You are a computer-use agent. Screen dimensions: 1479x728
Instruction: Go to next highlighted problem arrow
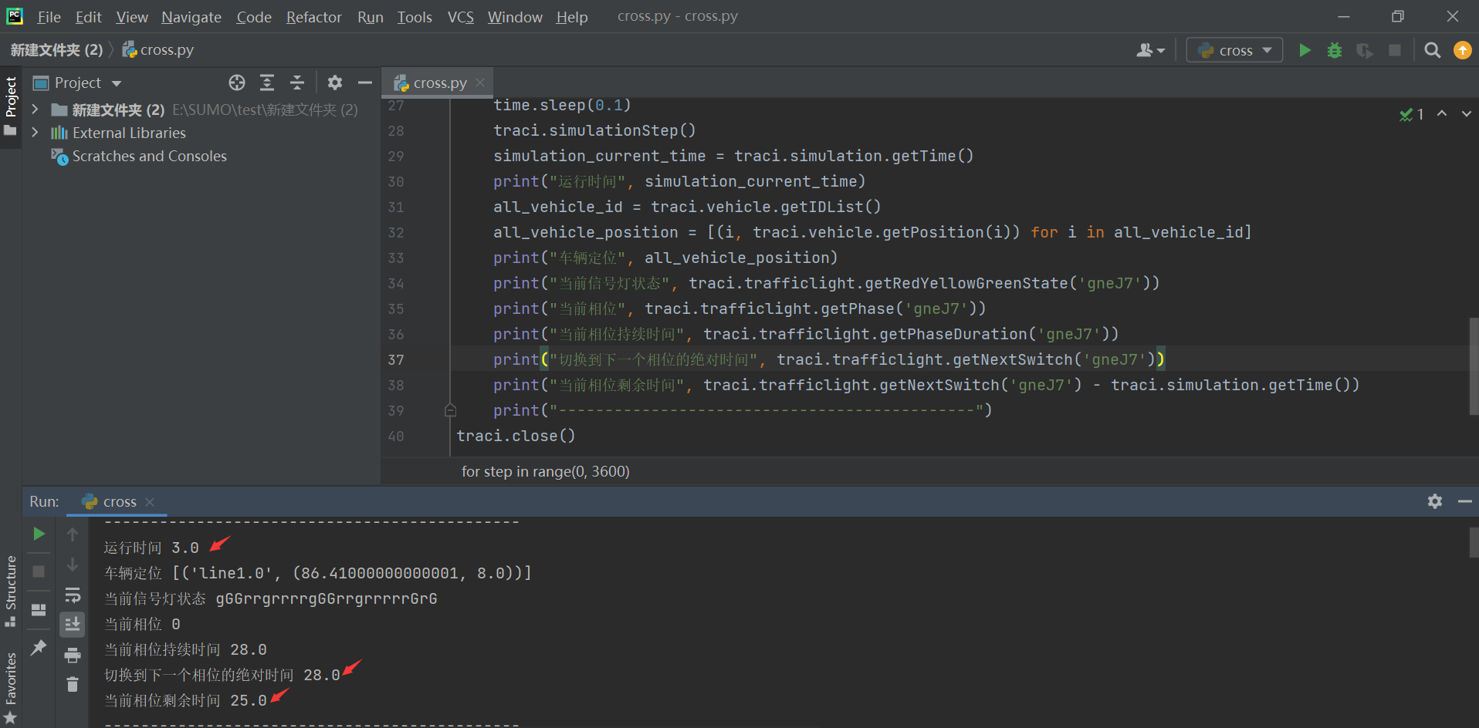[1466, 113]
